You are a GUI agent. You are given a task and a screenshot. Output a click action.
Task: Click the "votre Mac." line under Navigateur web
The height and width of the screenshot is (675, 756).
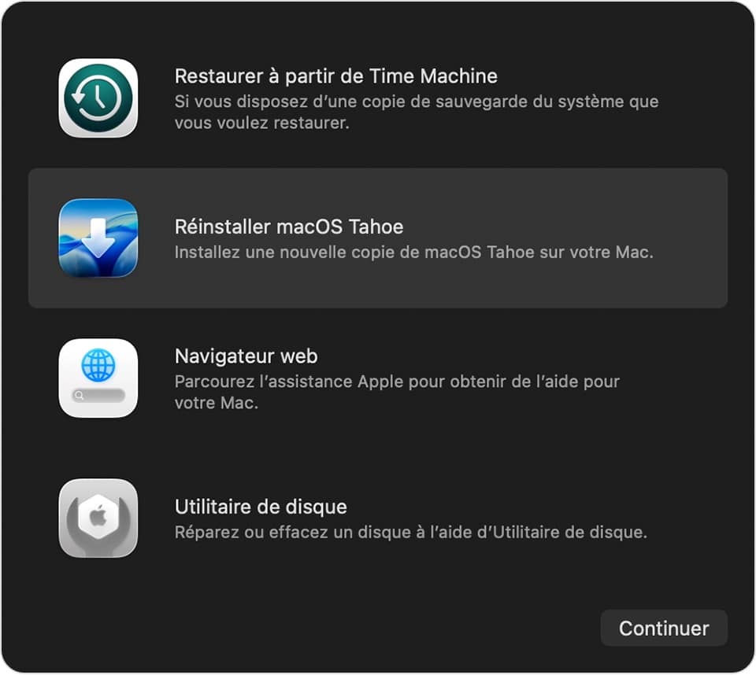pos(217,403)
